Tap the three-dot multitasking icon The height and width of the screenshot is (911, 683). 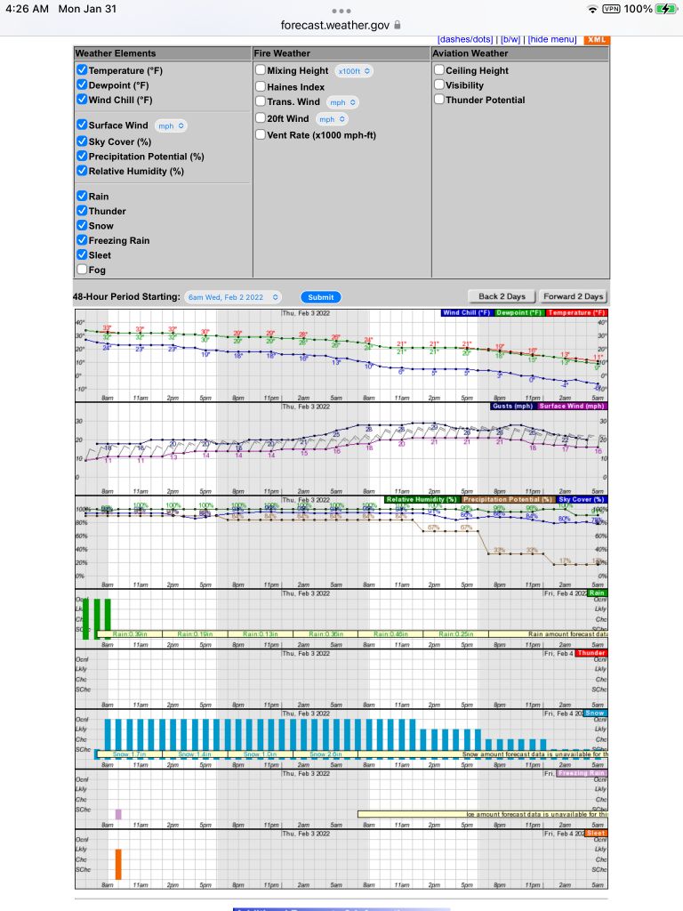click(341, 11)
